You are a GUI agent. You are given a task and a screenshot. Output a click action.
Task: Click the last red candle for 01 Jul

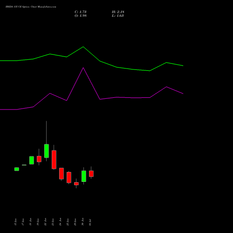(91, 174)
